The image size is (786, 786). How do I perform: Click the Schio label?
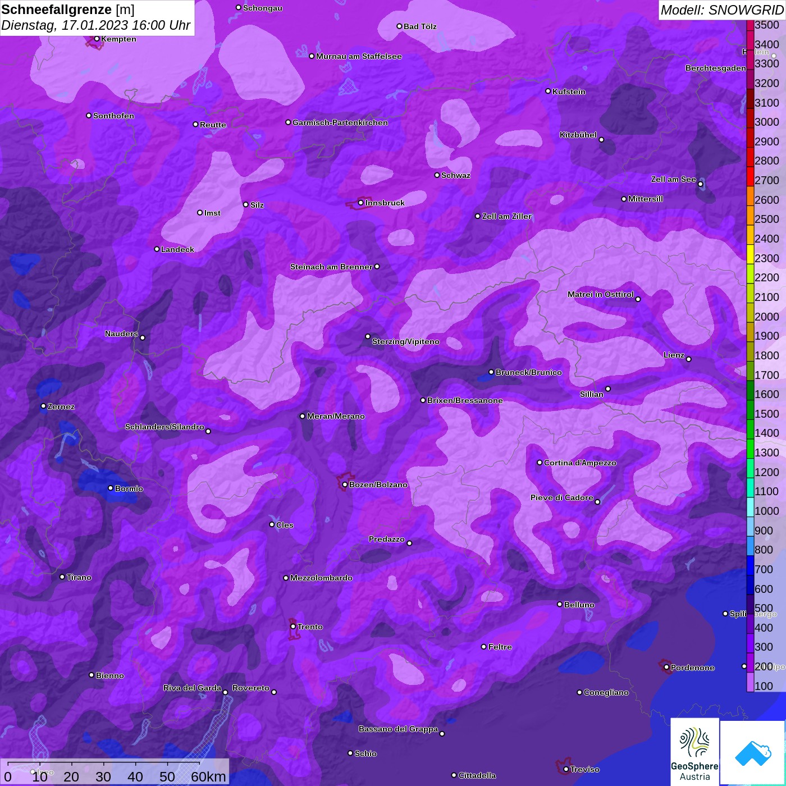click(x=365, y=753)
